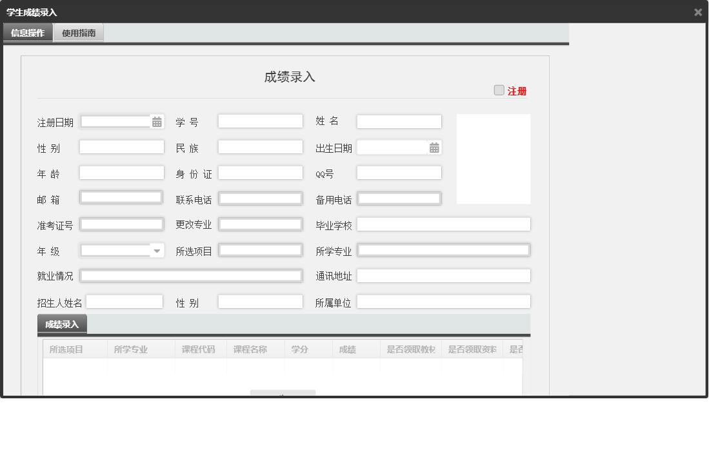The image size is (709, 475).
Task: Click the 学号 input field
Action: [261, 121]
